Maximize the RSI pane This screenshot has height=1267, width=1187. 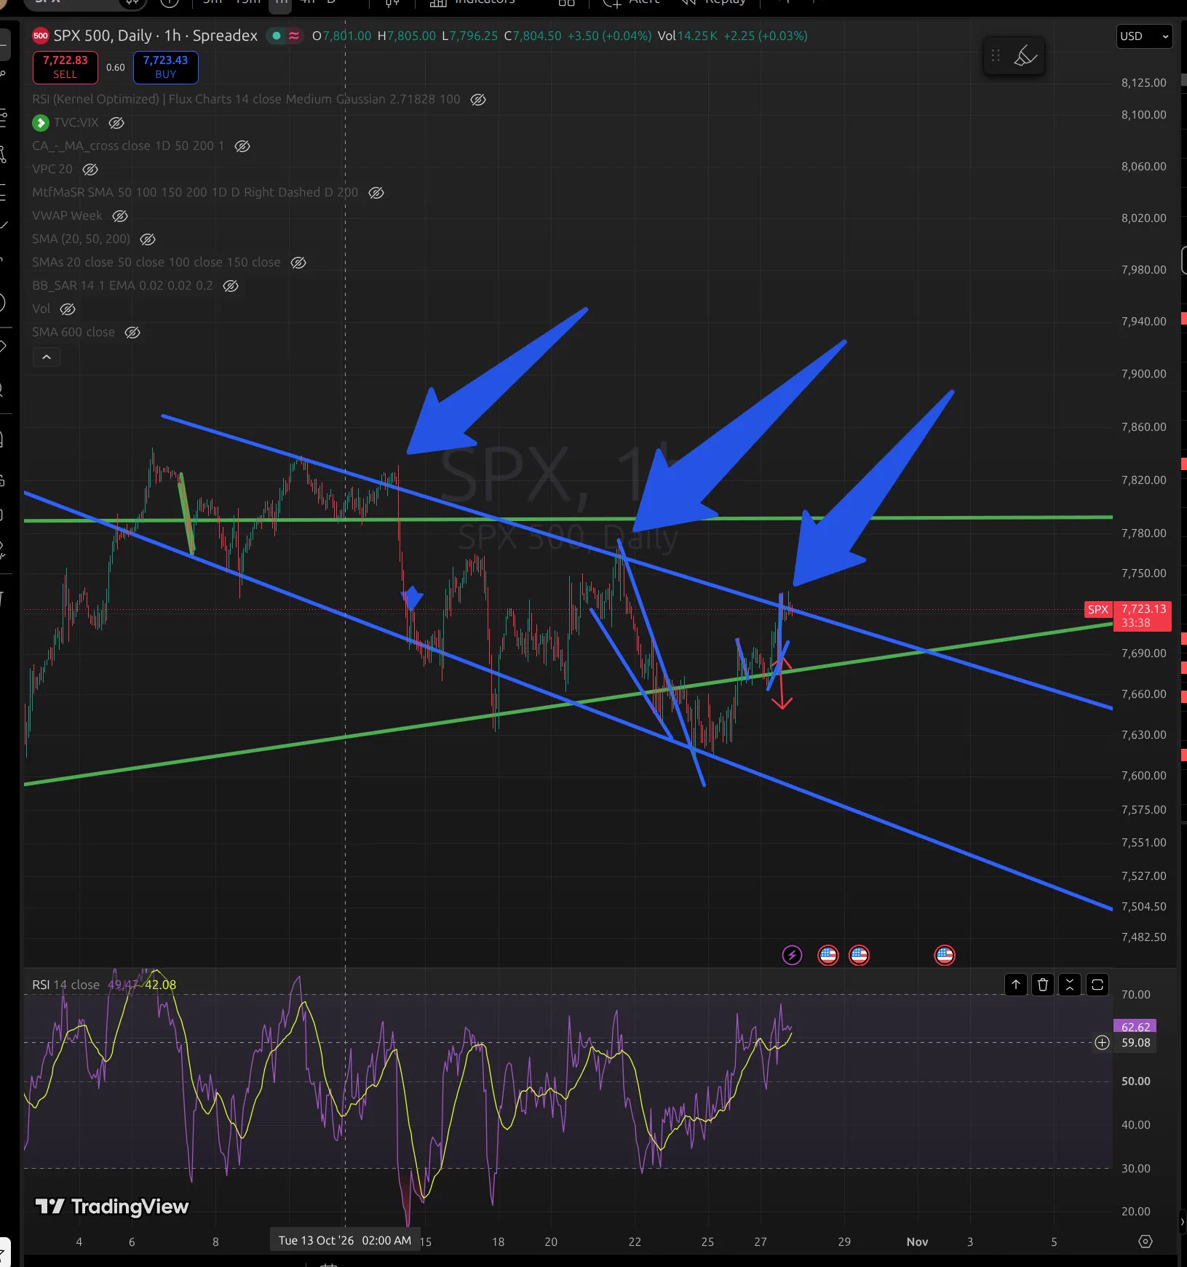point(1097,985)
